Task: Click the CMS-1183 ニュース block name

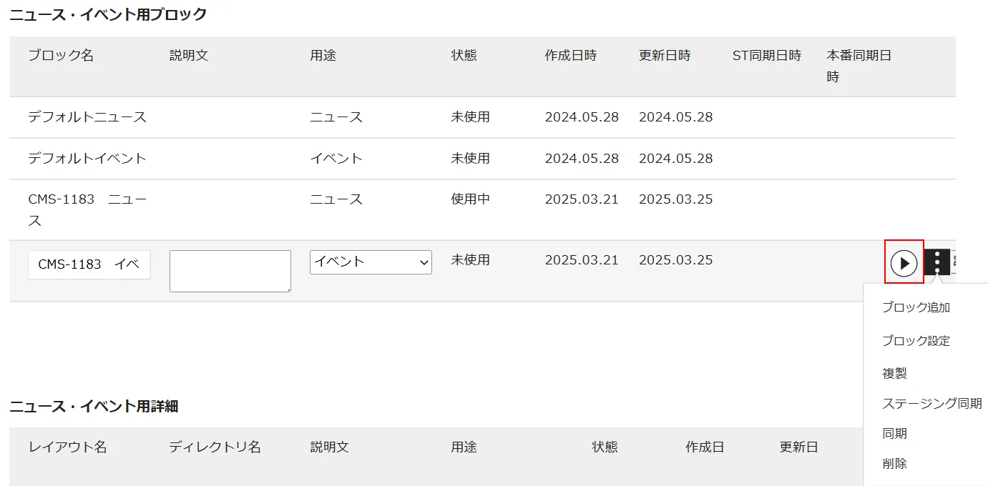Action: [87, 210]
